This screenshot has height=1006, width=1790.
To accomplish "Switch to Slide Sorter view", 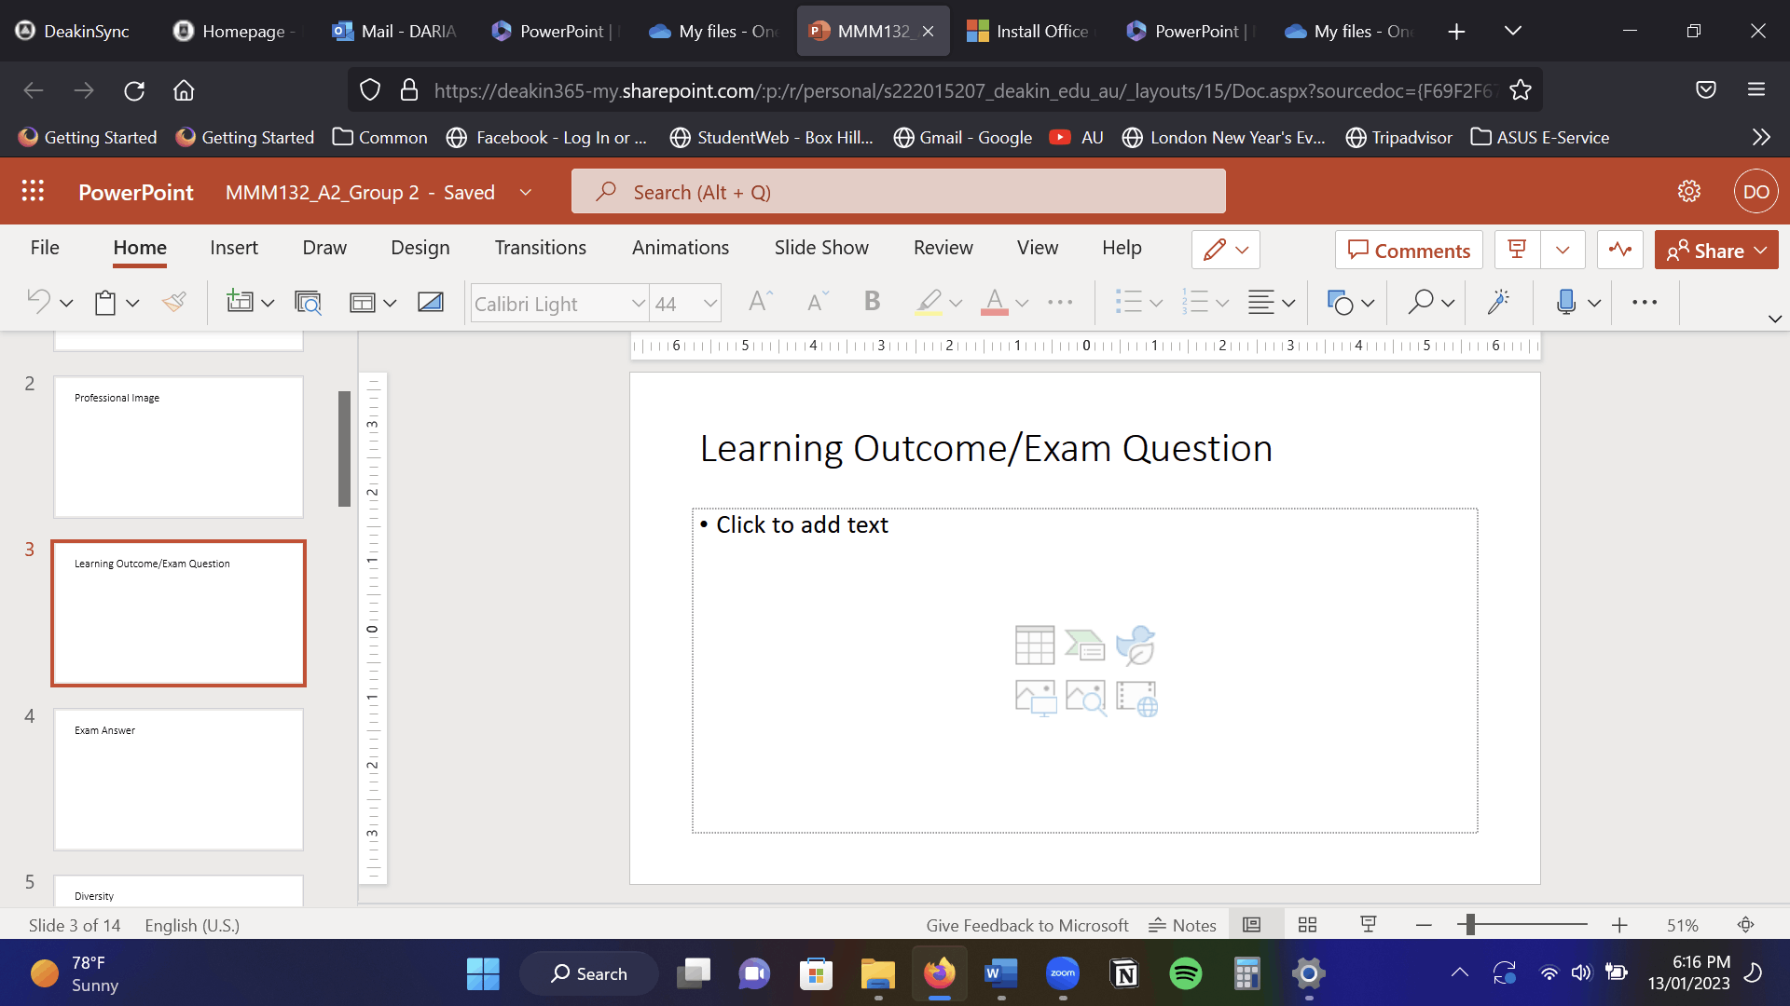I will (1307, 925).
